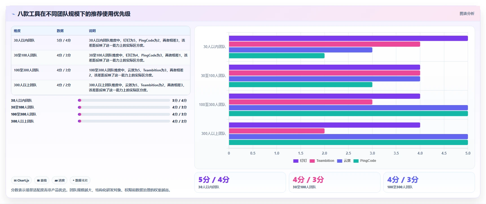Viewport: 486px width, 204px height.
Task: Click the purple 钉钉 bar in 30人以内团队 group
Action: 348,38
